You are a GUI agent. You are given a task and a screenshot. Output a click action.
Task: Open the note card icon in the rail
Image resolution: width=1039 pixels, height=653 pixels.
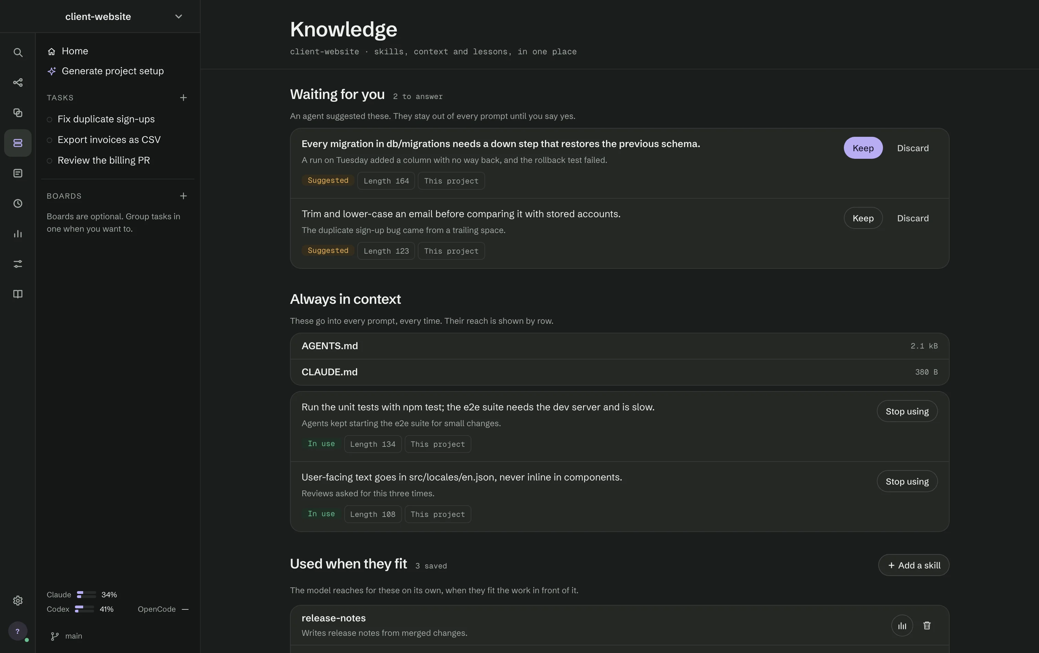pyautogui.click(x=18, y=173)
